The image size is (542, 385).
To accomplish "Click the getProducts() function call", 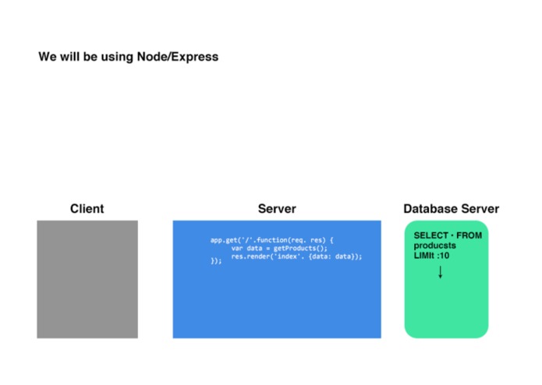I will pos(300,249).
